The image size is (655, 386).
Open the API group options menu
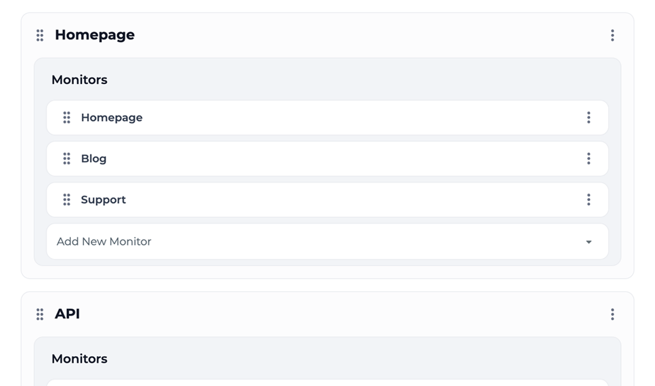[x=612, y=314]
